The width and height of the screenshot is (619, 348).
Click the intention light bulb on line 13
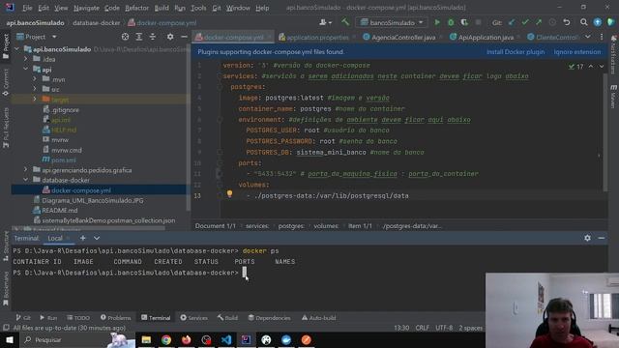click(229, 193)
